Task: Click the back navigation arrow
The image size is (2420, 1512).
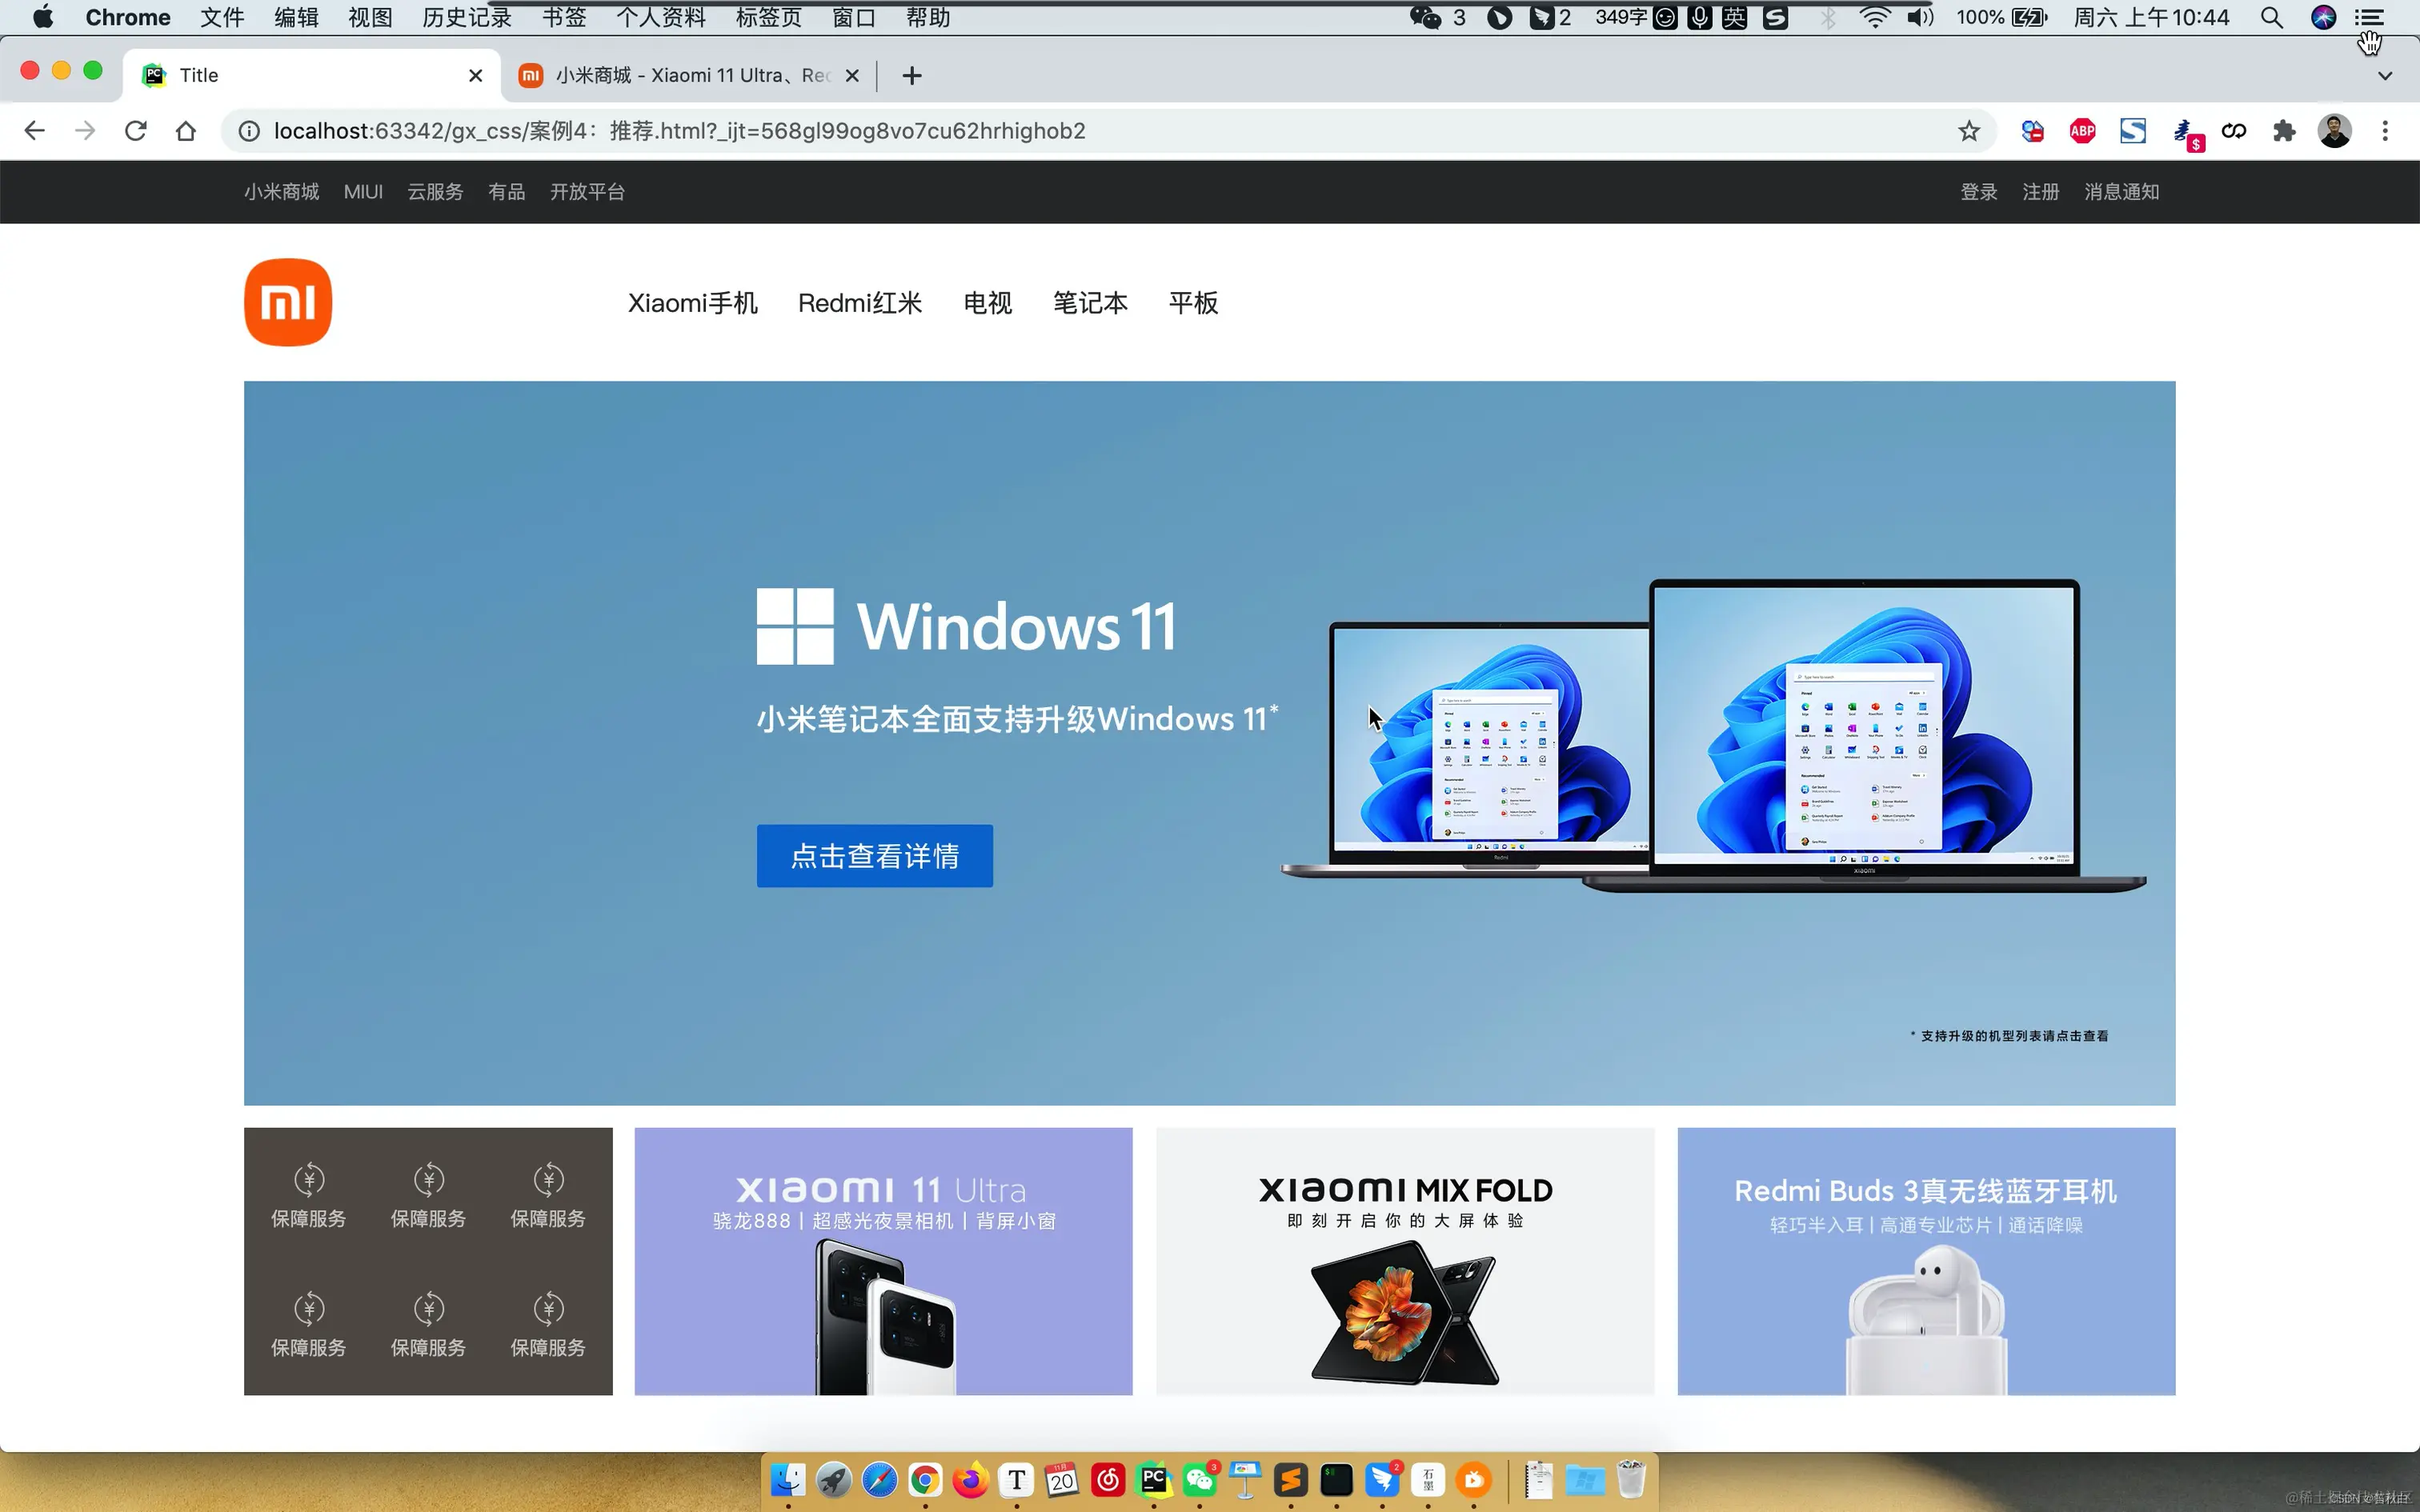Action: coord(34,130)
